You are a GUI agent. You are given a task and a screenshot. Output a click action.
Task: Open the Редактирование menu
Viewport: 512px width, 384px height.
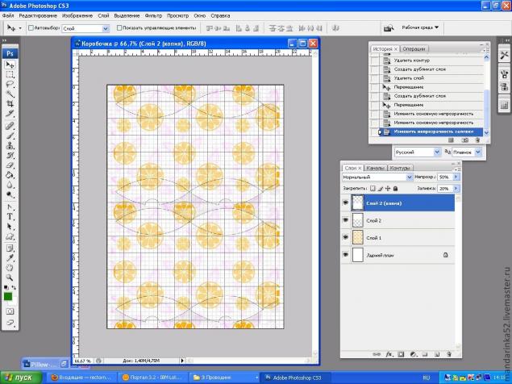[38, 15]
